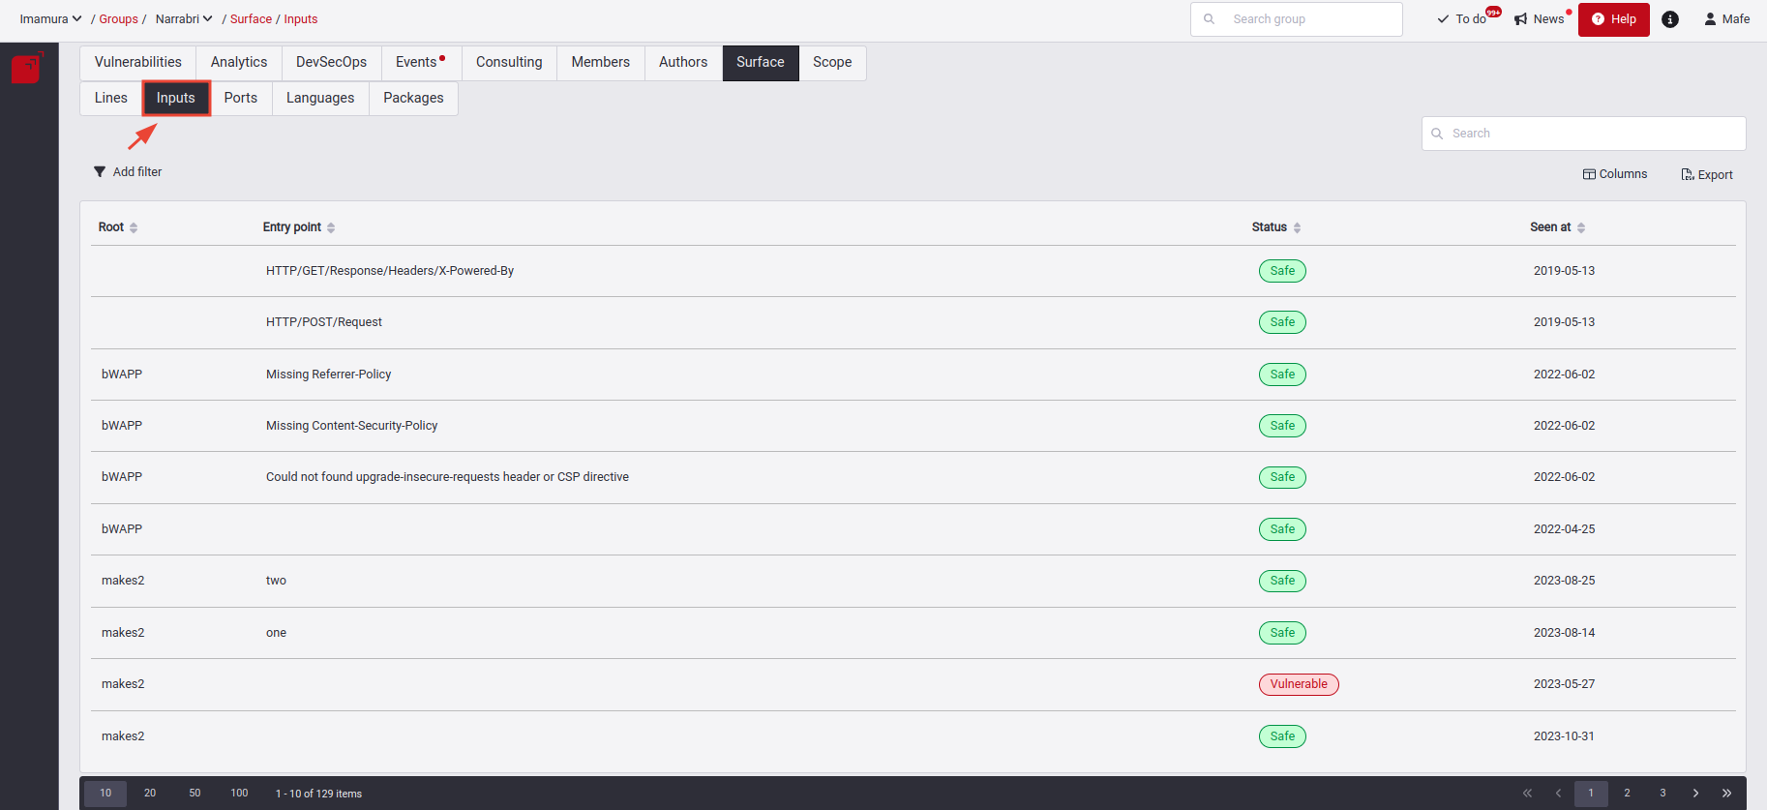Viewport: 1767px width, 810px height.
Task: Show 20 items per page
Action: pyautogui.click(x=150, y=794)
